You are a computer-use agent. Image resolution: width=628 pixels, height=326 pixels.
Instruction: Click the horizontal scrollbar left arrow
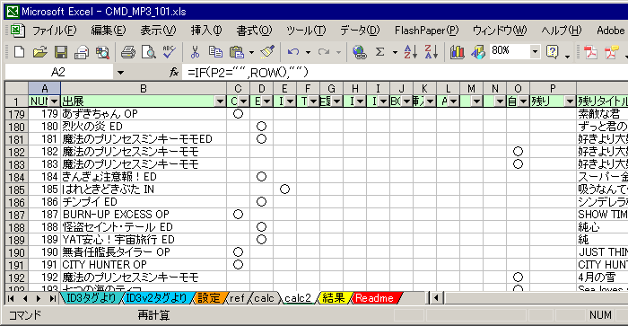point(436,298)
